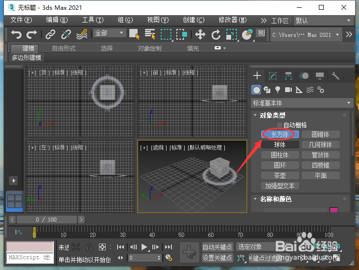The height and width of the screenshot is (270, 359).
Task: Open the Display panel tab
Action: [x=320, y=76]
